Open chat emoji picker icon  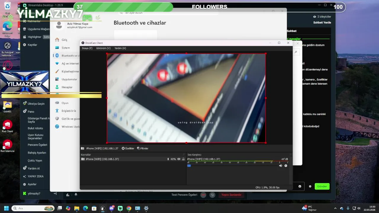tap(300, 186)
